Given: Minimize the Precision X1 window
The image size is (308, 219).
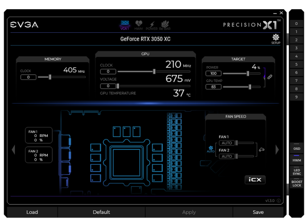Looking at the screenshot, I should point(275,13).
